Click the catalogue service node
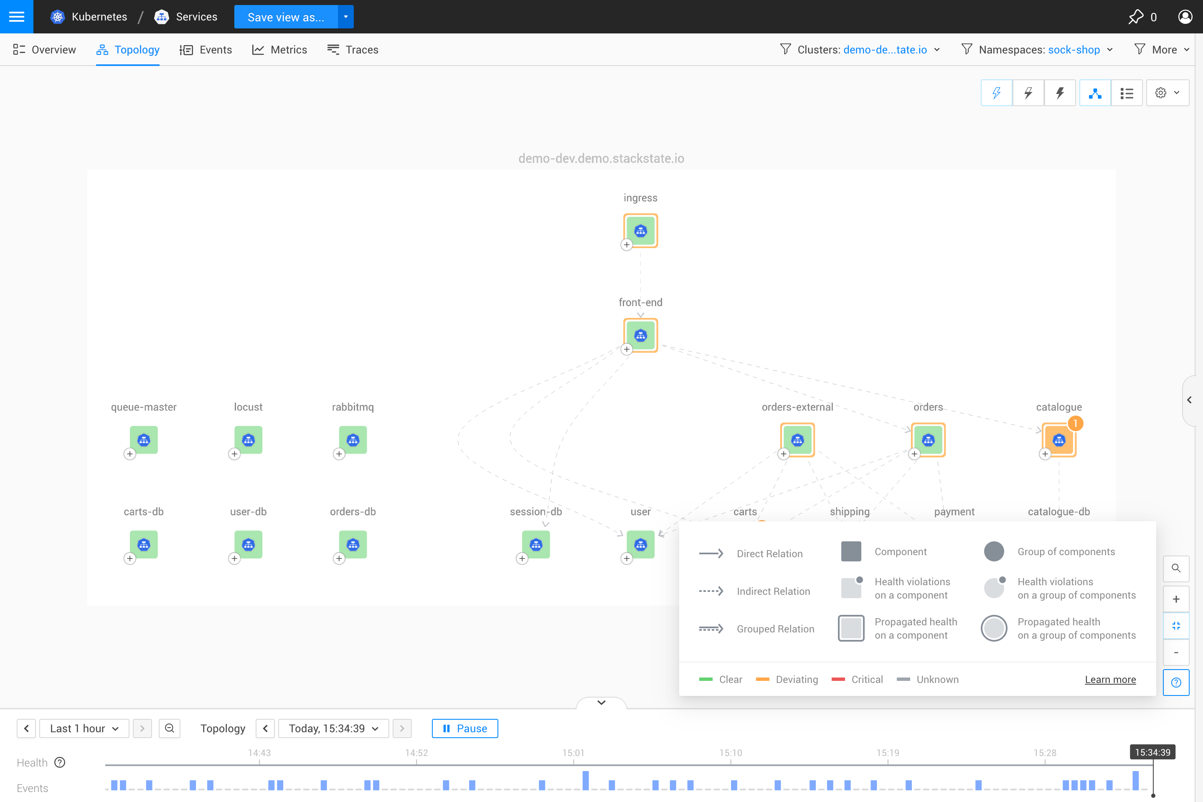Image resolution: width=1203 pixels, height=802 pixels. click(1059, 440)
